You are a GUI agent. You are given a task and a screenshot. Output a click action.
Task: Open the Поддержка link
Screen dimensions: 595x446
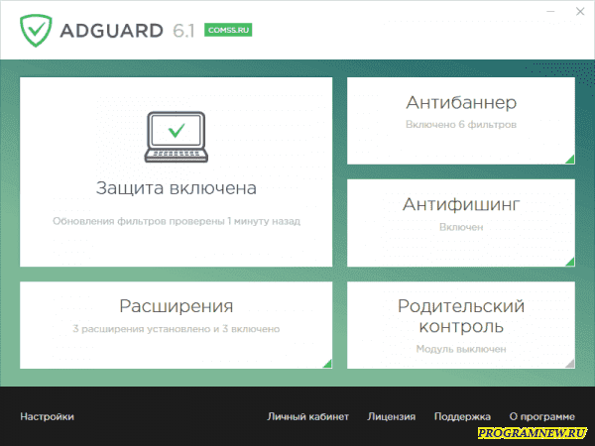coord(462,416)
